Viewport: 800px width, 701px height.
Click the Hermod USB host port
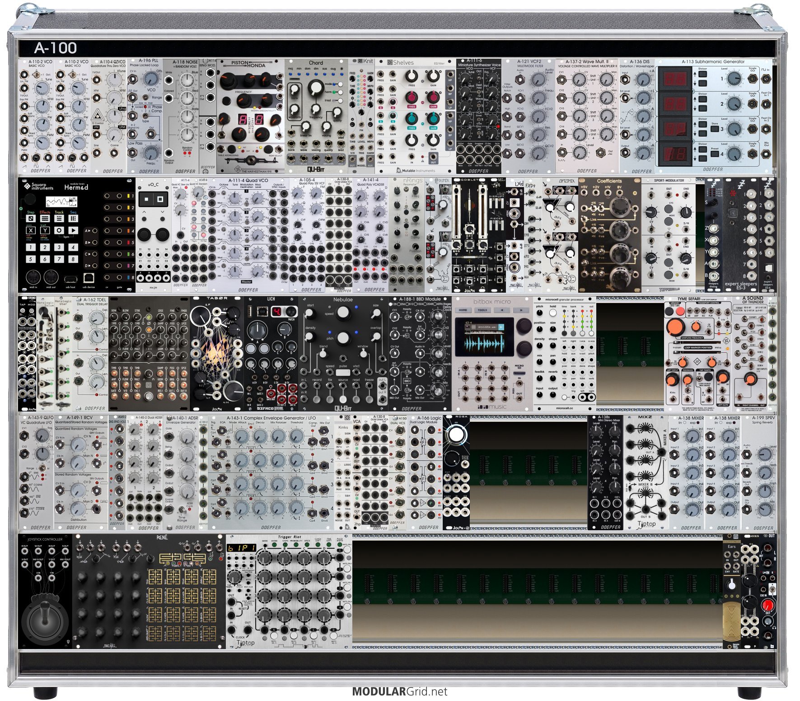[x=70, y=279]
